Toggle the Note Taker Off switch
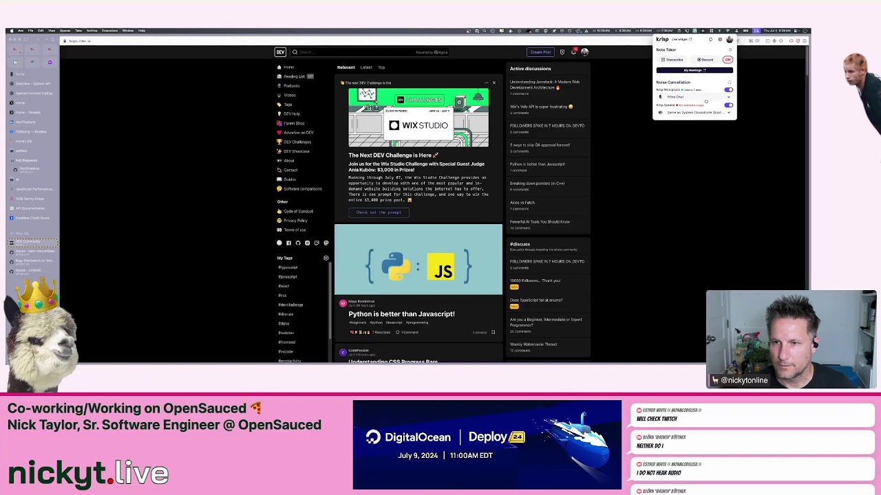 pos(728,60)
